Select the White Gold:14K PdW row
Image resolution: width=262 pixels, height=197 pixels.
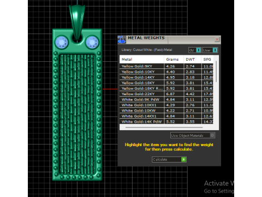pos(166,121)
